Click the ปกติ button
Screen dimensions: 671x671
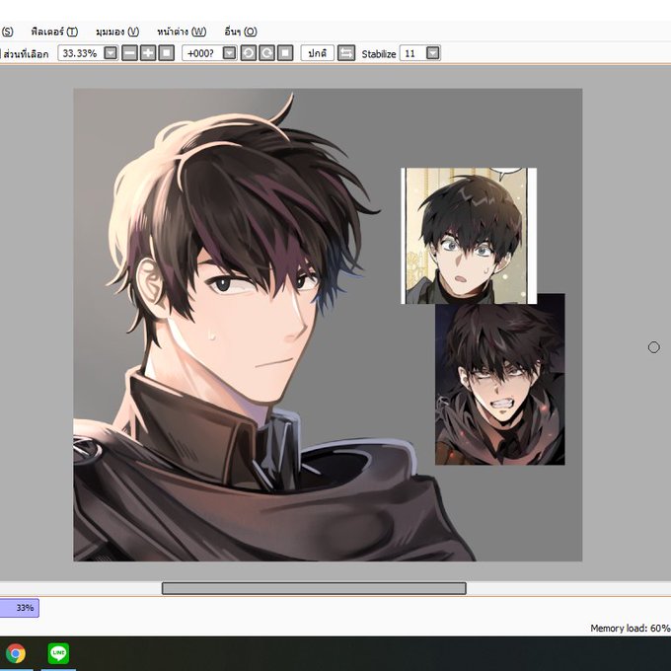[x=317, y=53]
